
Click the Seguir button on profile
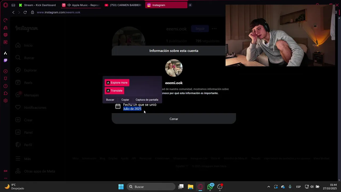pyautogui.click(x=200, y=29)
